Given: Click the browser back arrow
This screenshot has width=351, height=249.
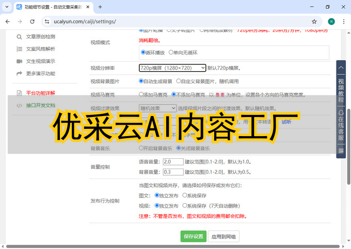Looking at the screenshot, I should coord(7,22).
